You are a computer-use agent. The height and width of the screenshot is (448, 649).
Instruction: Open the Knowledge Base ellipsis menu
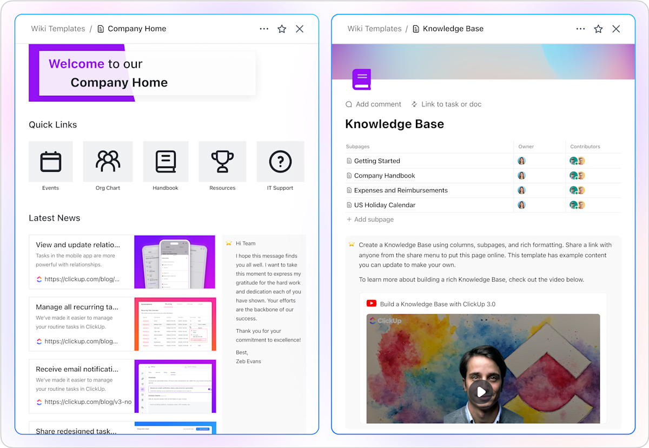click(580, 29)
